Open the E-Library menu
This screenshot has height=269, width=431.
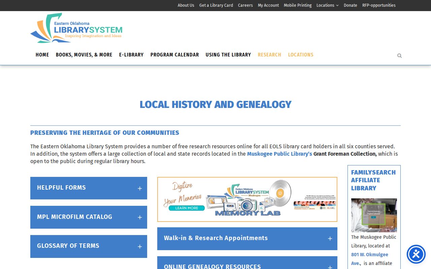pyautogui.click(x=131, y=55)
